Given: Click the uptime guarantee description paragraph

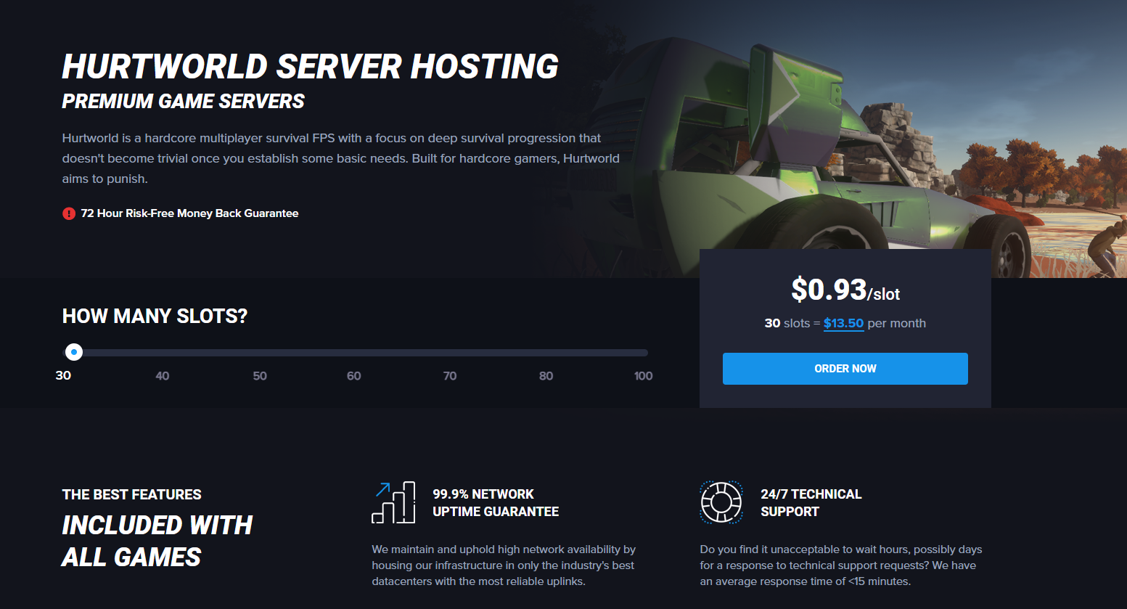Looking at the screenshot, I should [504, 565].
